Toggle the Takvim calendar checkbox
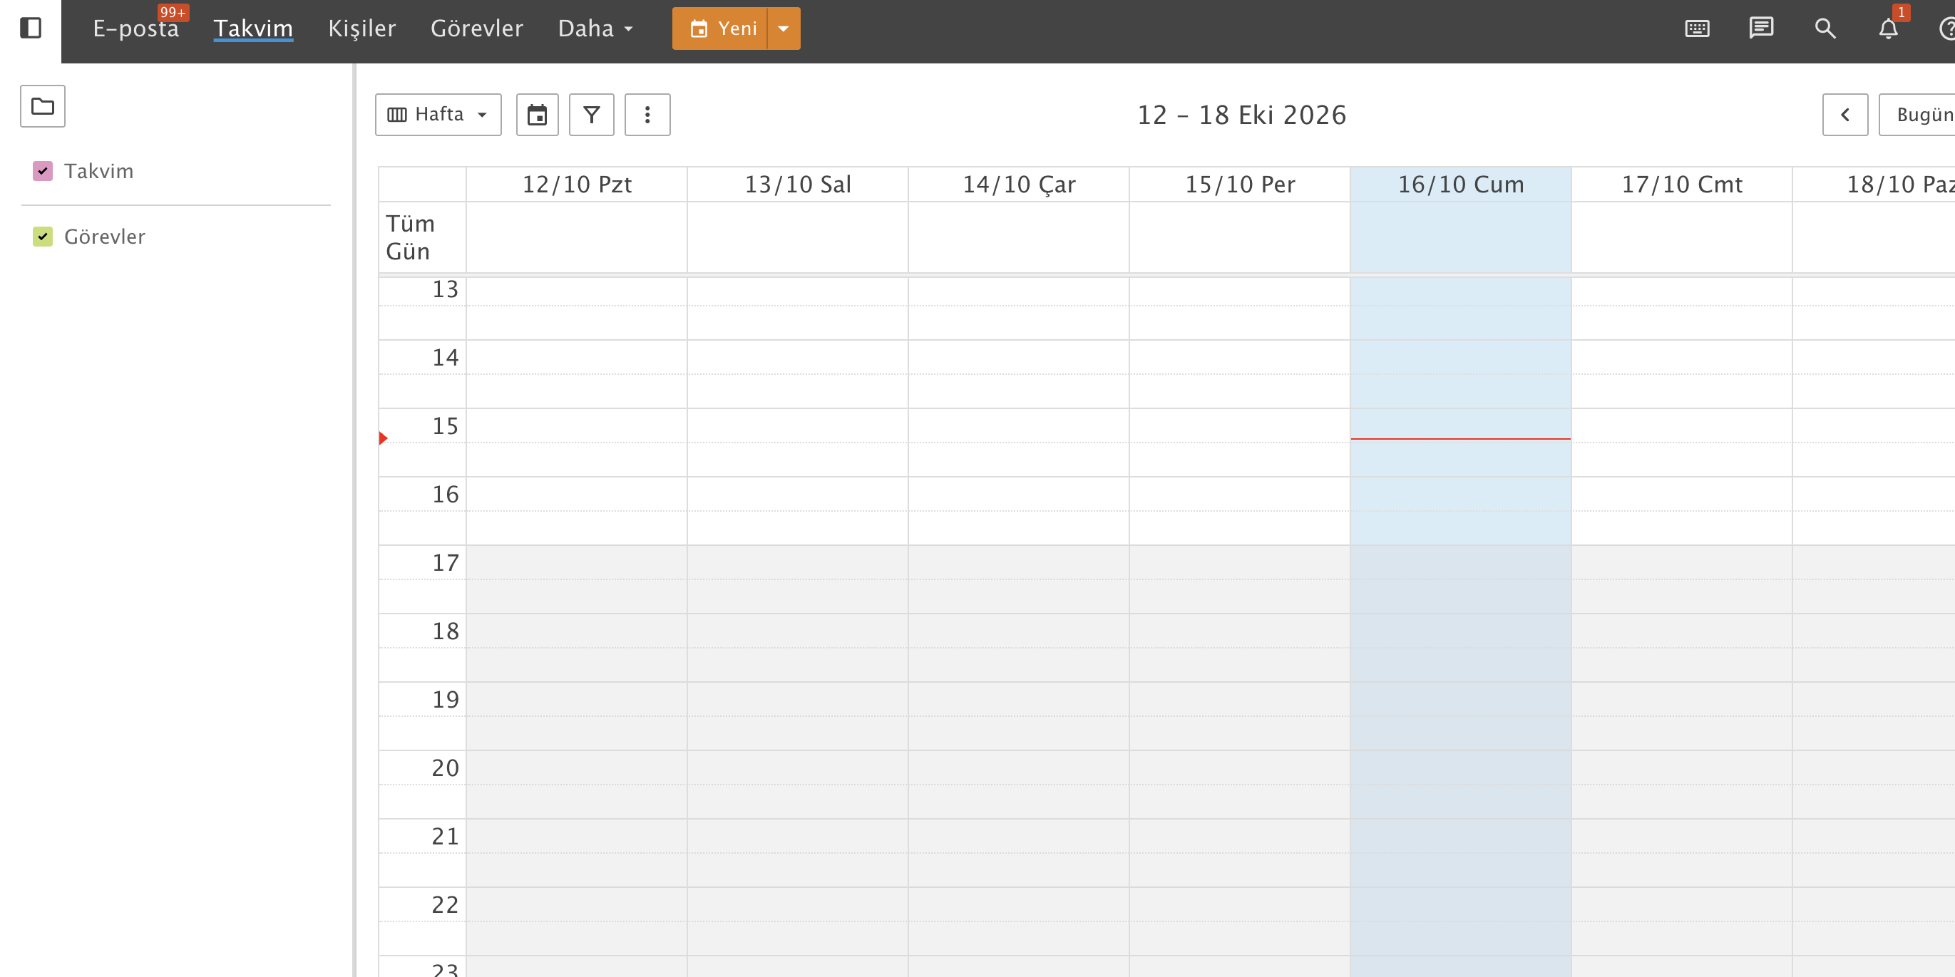Image resolution: width=1955 pixels, height=977 pixels. pyautogui.click(x=43, y=172)
